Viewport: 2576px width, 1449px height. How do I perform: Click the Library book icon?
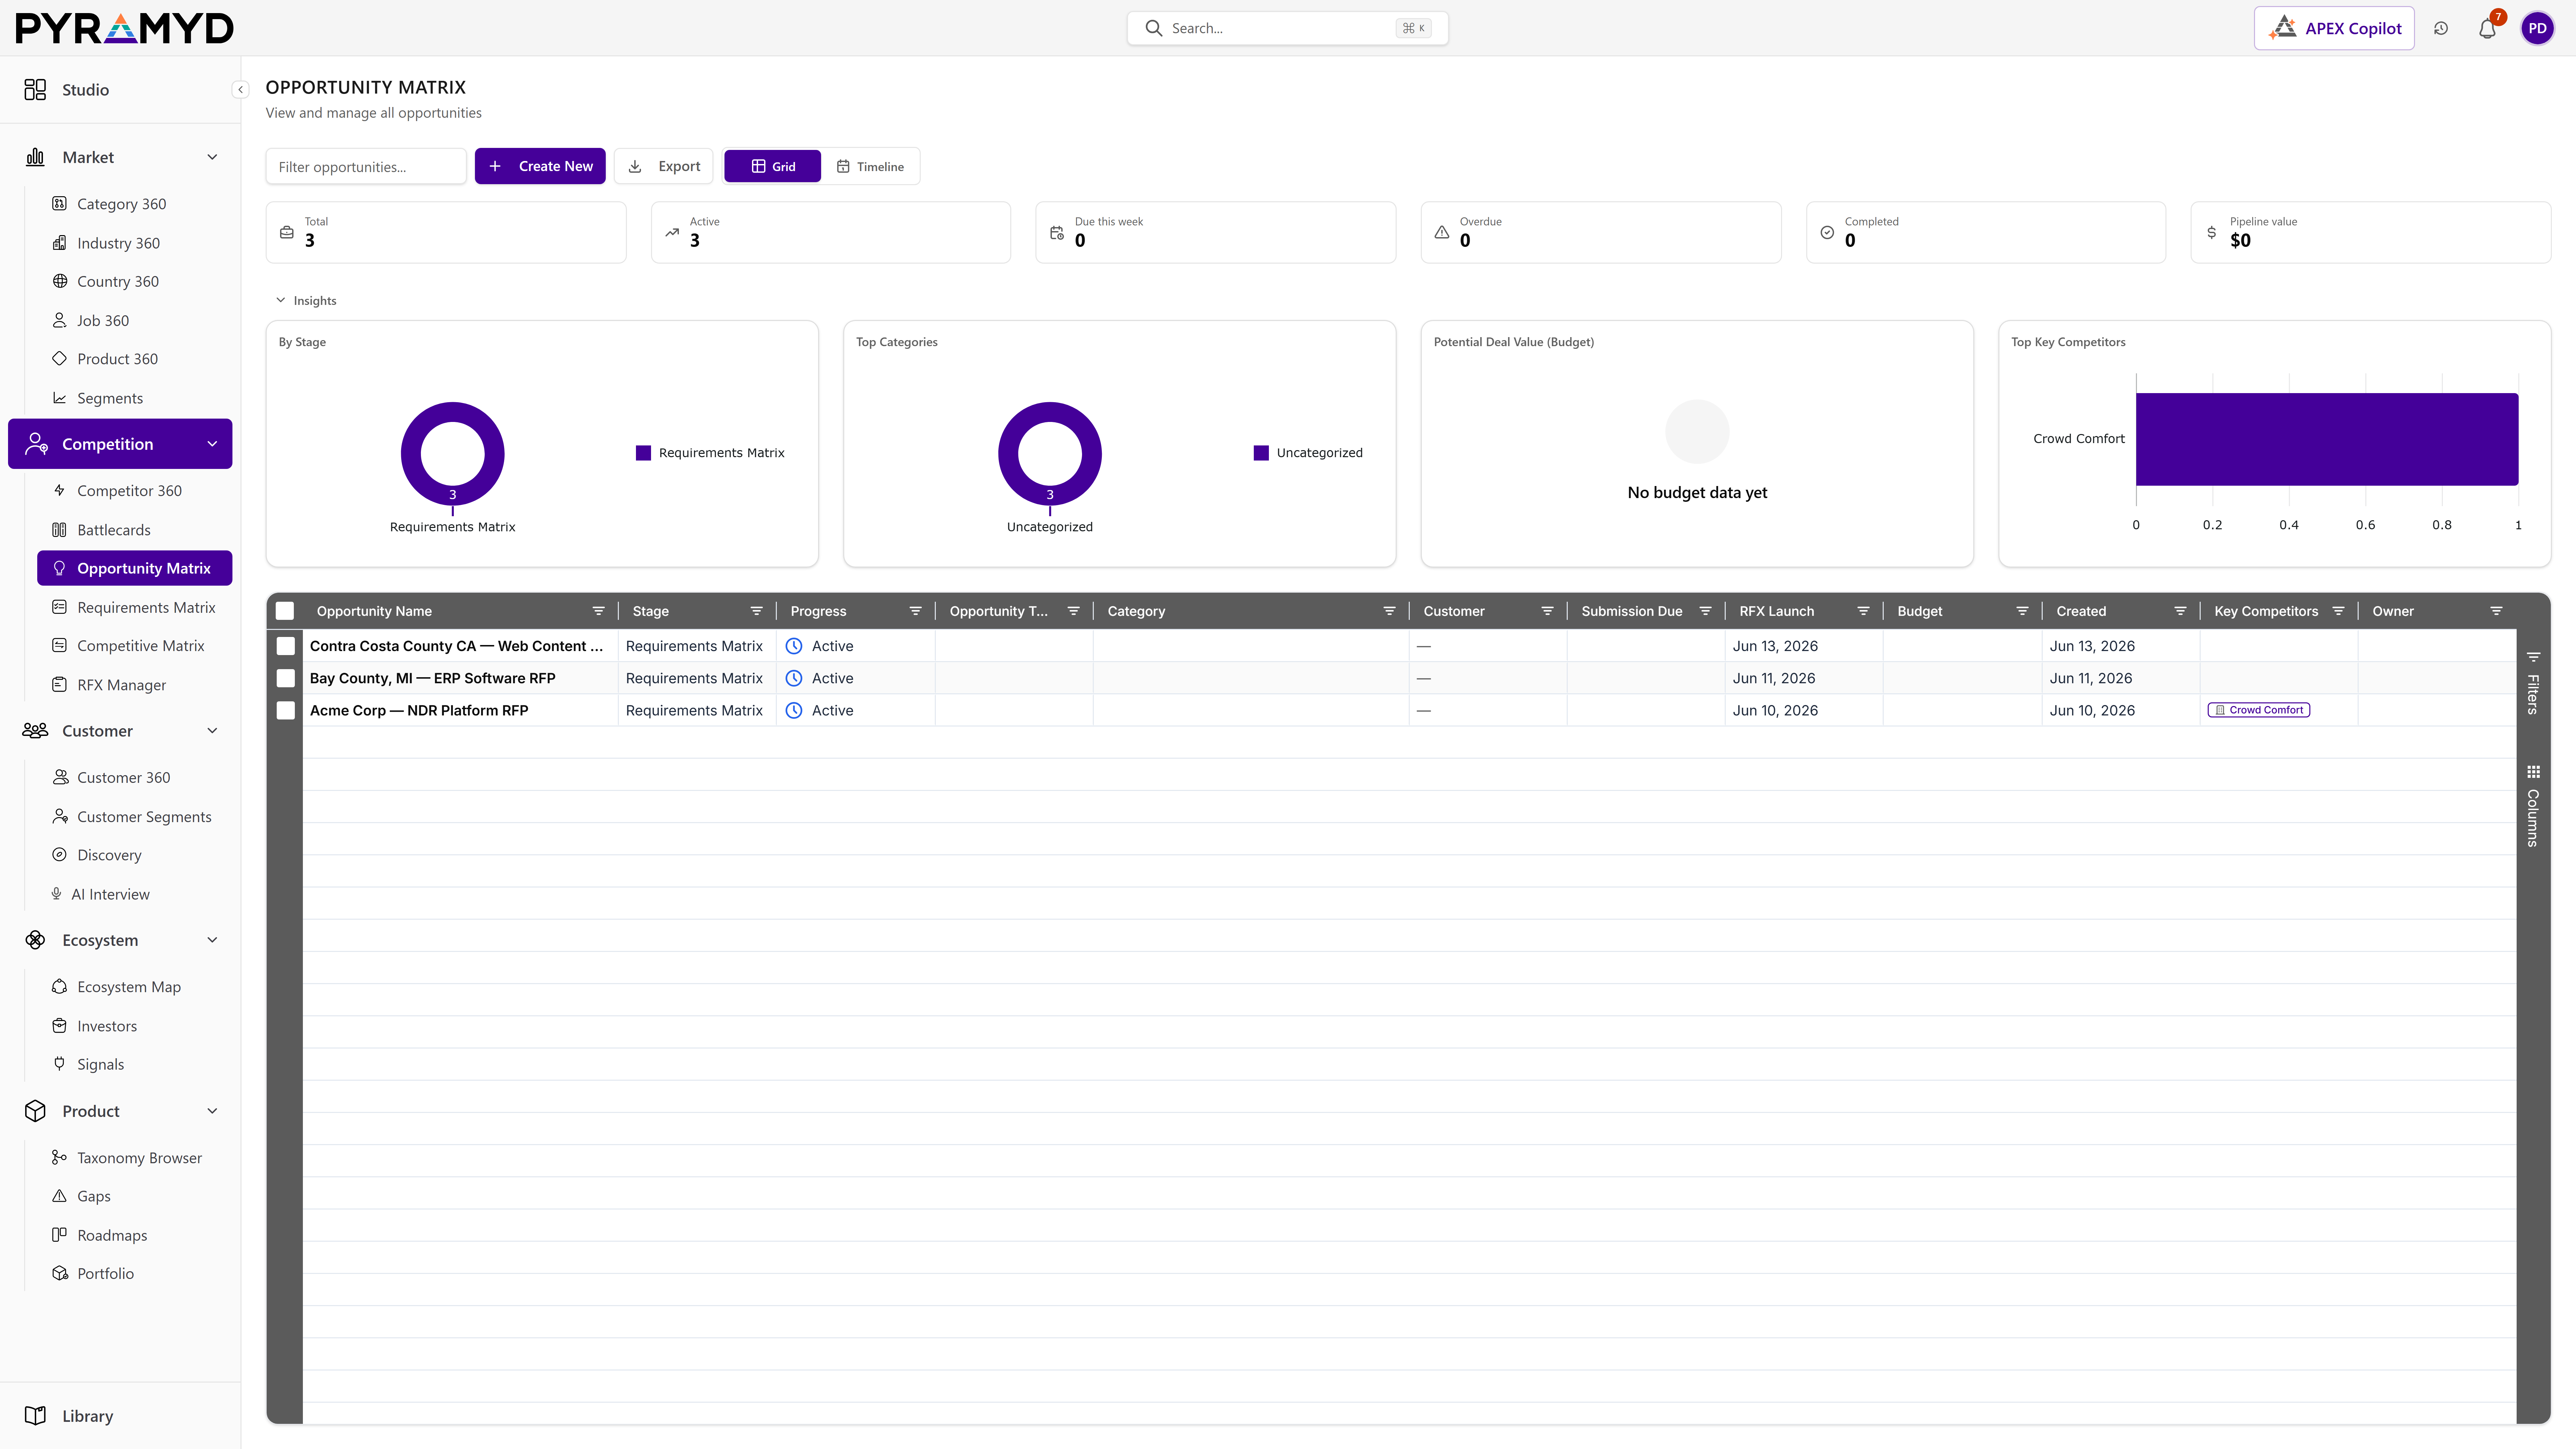(x=35, y=1416)
